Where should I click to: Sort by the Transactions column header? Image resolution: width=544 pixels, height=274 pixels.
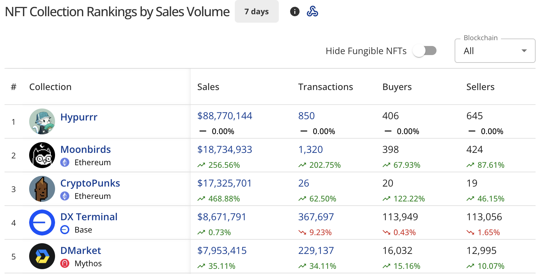pyautogui.click(x=325, y=87)
